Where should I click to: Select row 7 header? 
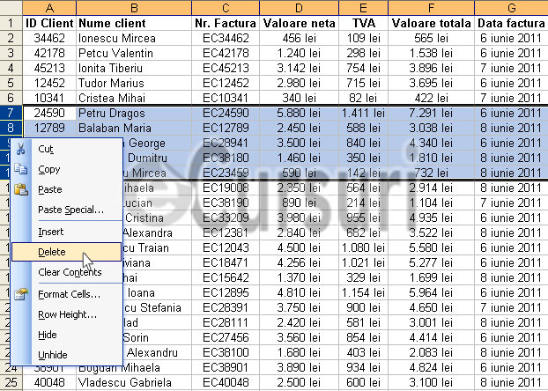(x=11, y=113)
